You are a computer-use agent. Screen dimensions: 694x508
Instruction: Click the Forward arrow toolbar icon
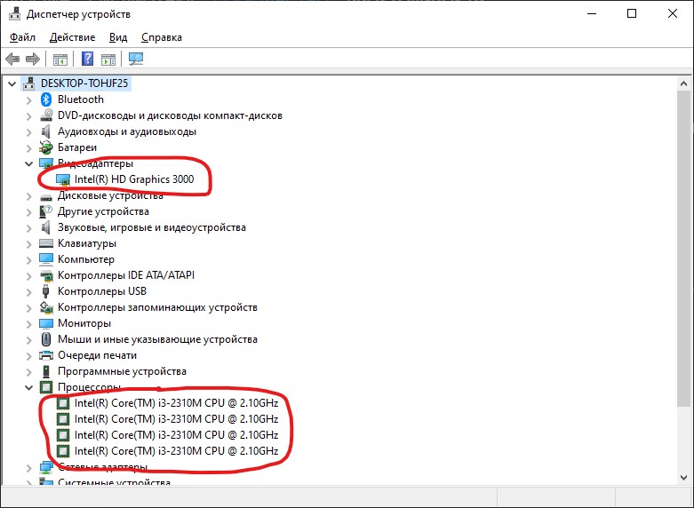pos(33,59)
